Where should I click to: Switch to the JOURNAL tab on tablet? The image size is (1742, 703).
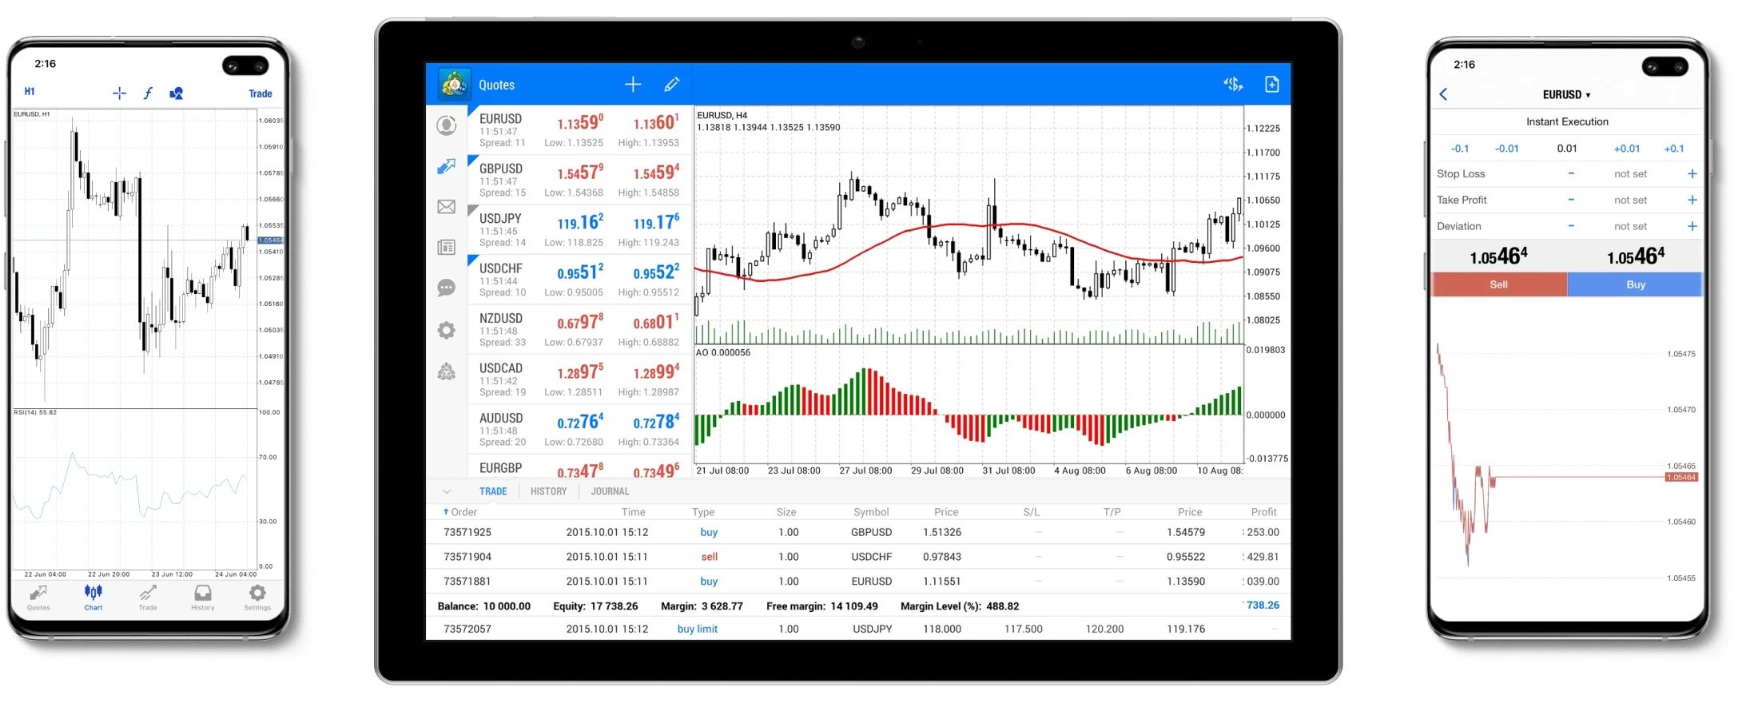point(610,491)
